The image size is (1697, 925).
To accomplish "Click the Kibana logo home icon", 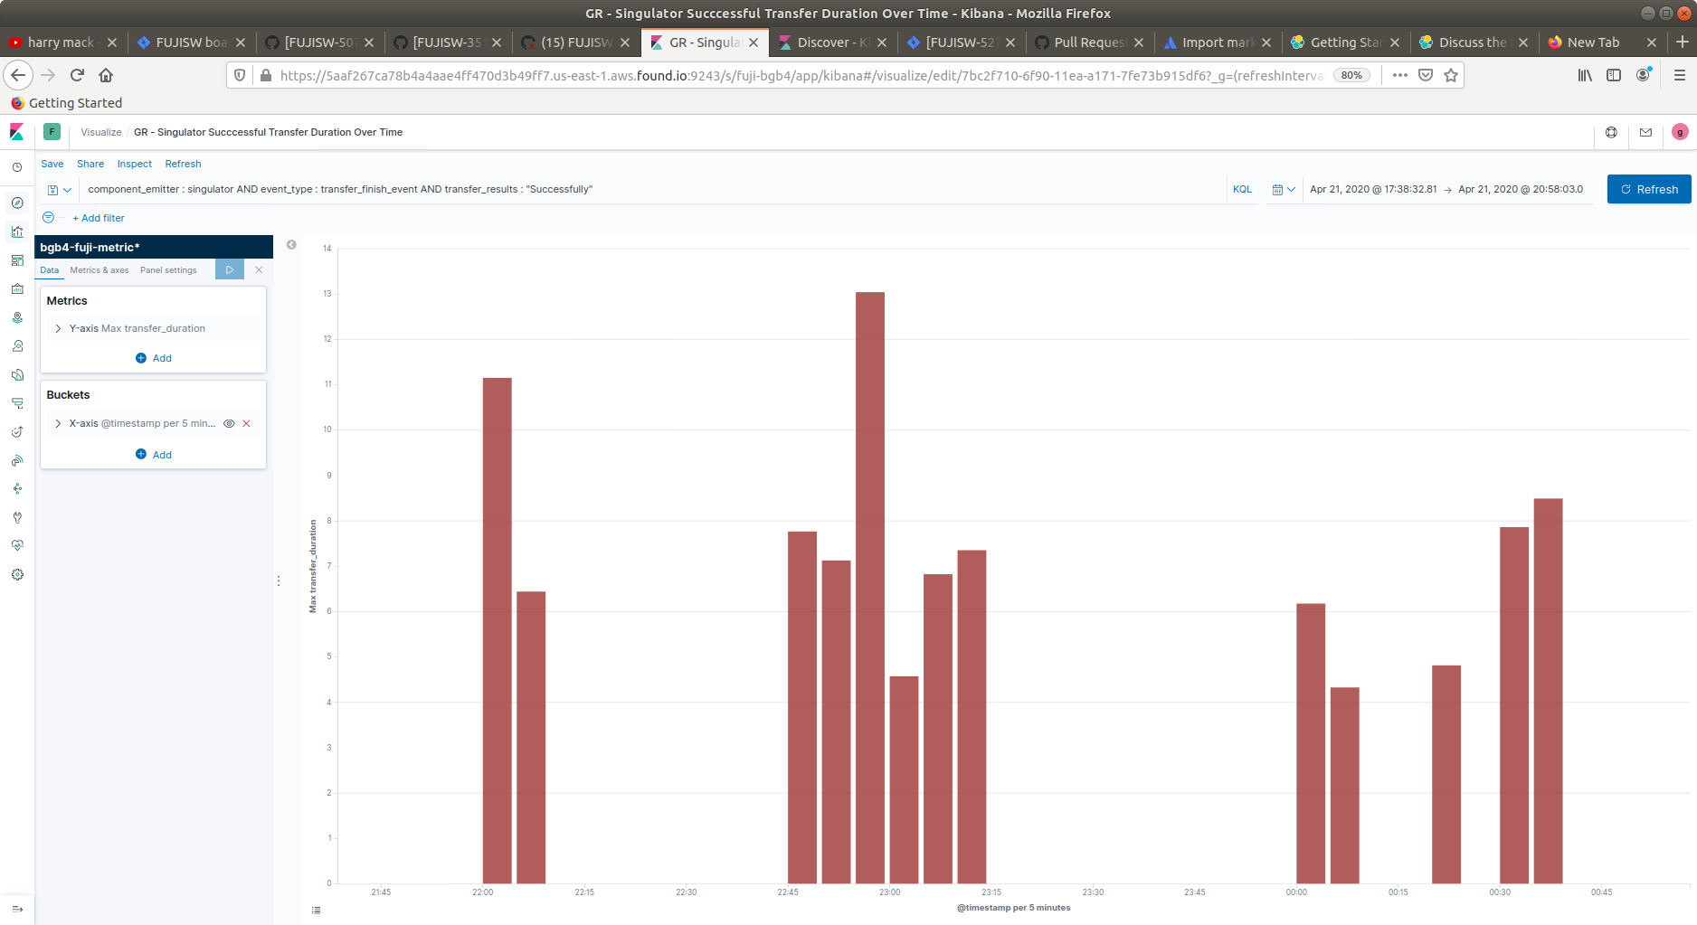I will pos(17,132).
